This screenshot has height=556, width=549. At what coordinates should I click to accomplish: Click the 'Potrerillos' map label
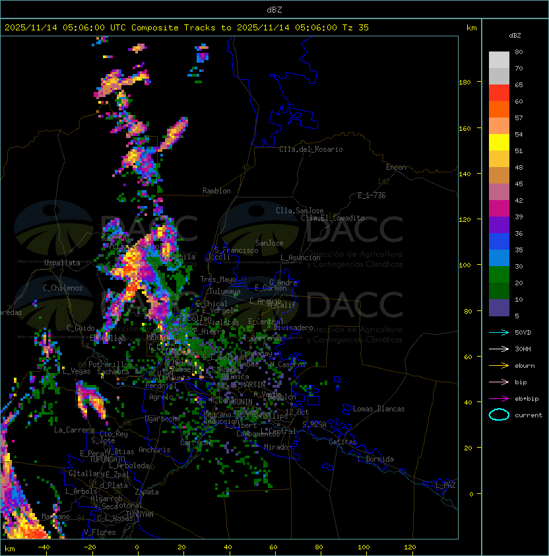[110, 365]
